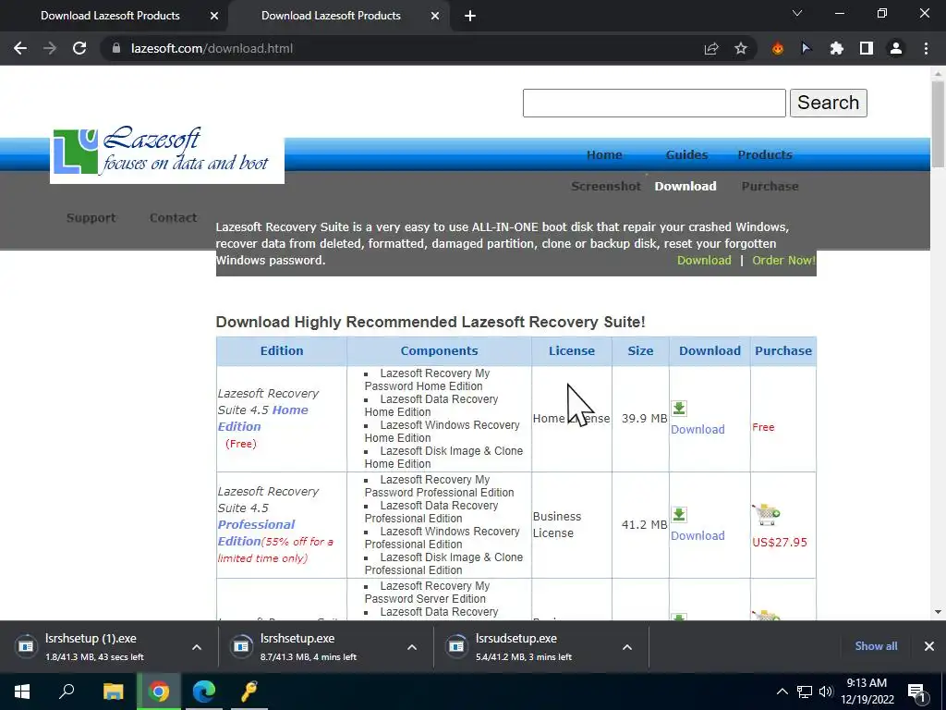Go back with the browser back arrow

tap(20, 48)
